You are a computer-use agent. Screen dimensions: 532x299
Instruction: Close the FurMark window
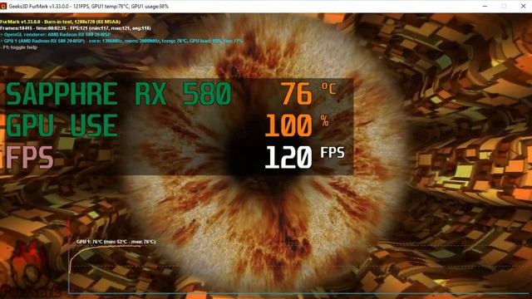pyautogui.click(x=523, y=6)
